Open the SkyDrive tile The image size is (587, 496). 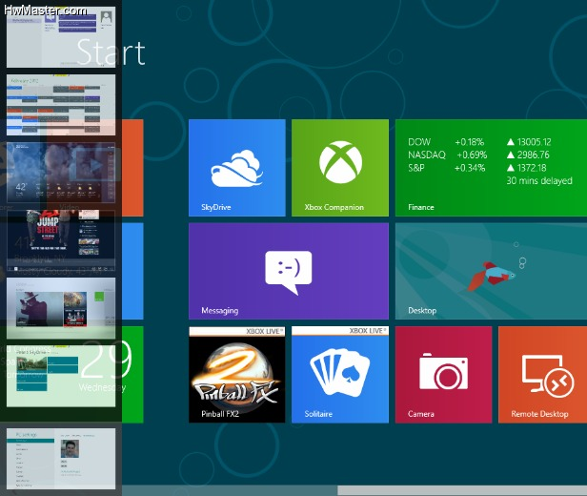pos(237,168)
